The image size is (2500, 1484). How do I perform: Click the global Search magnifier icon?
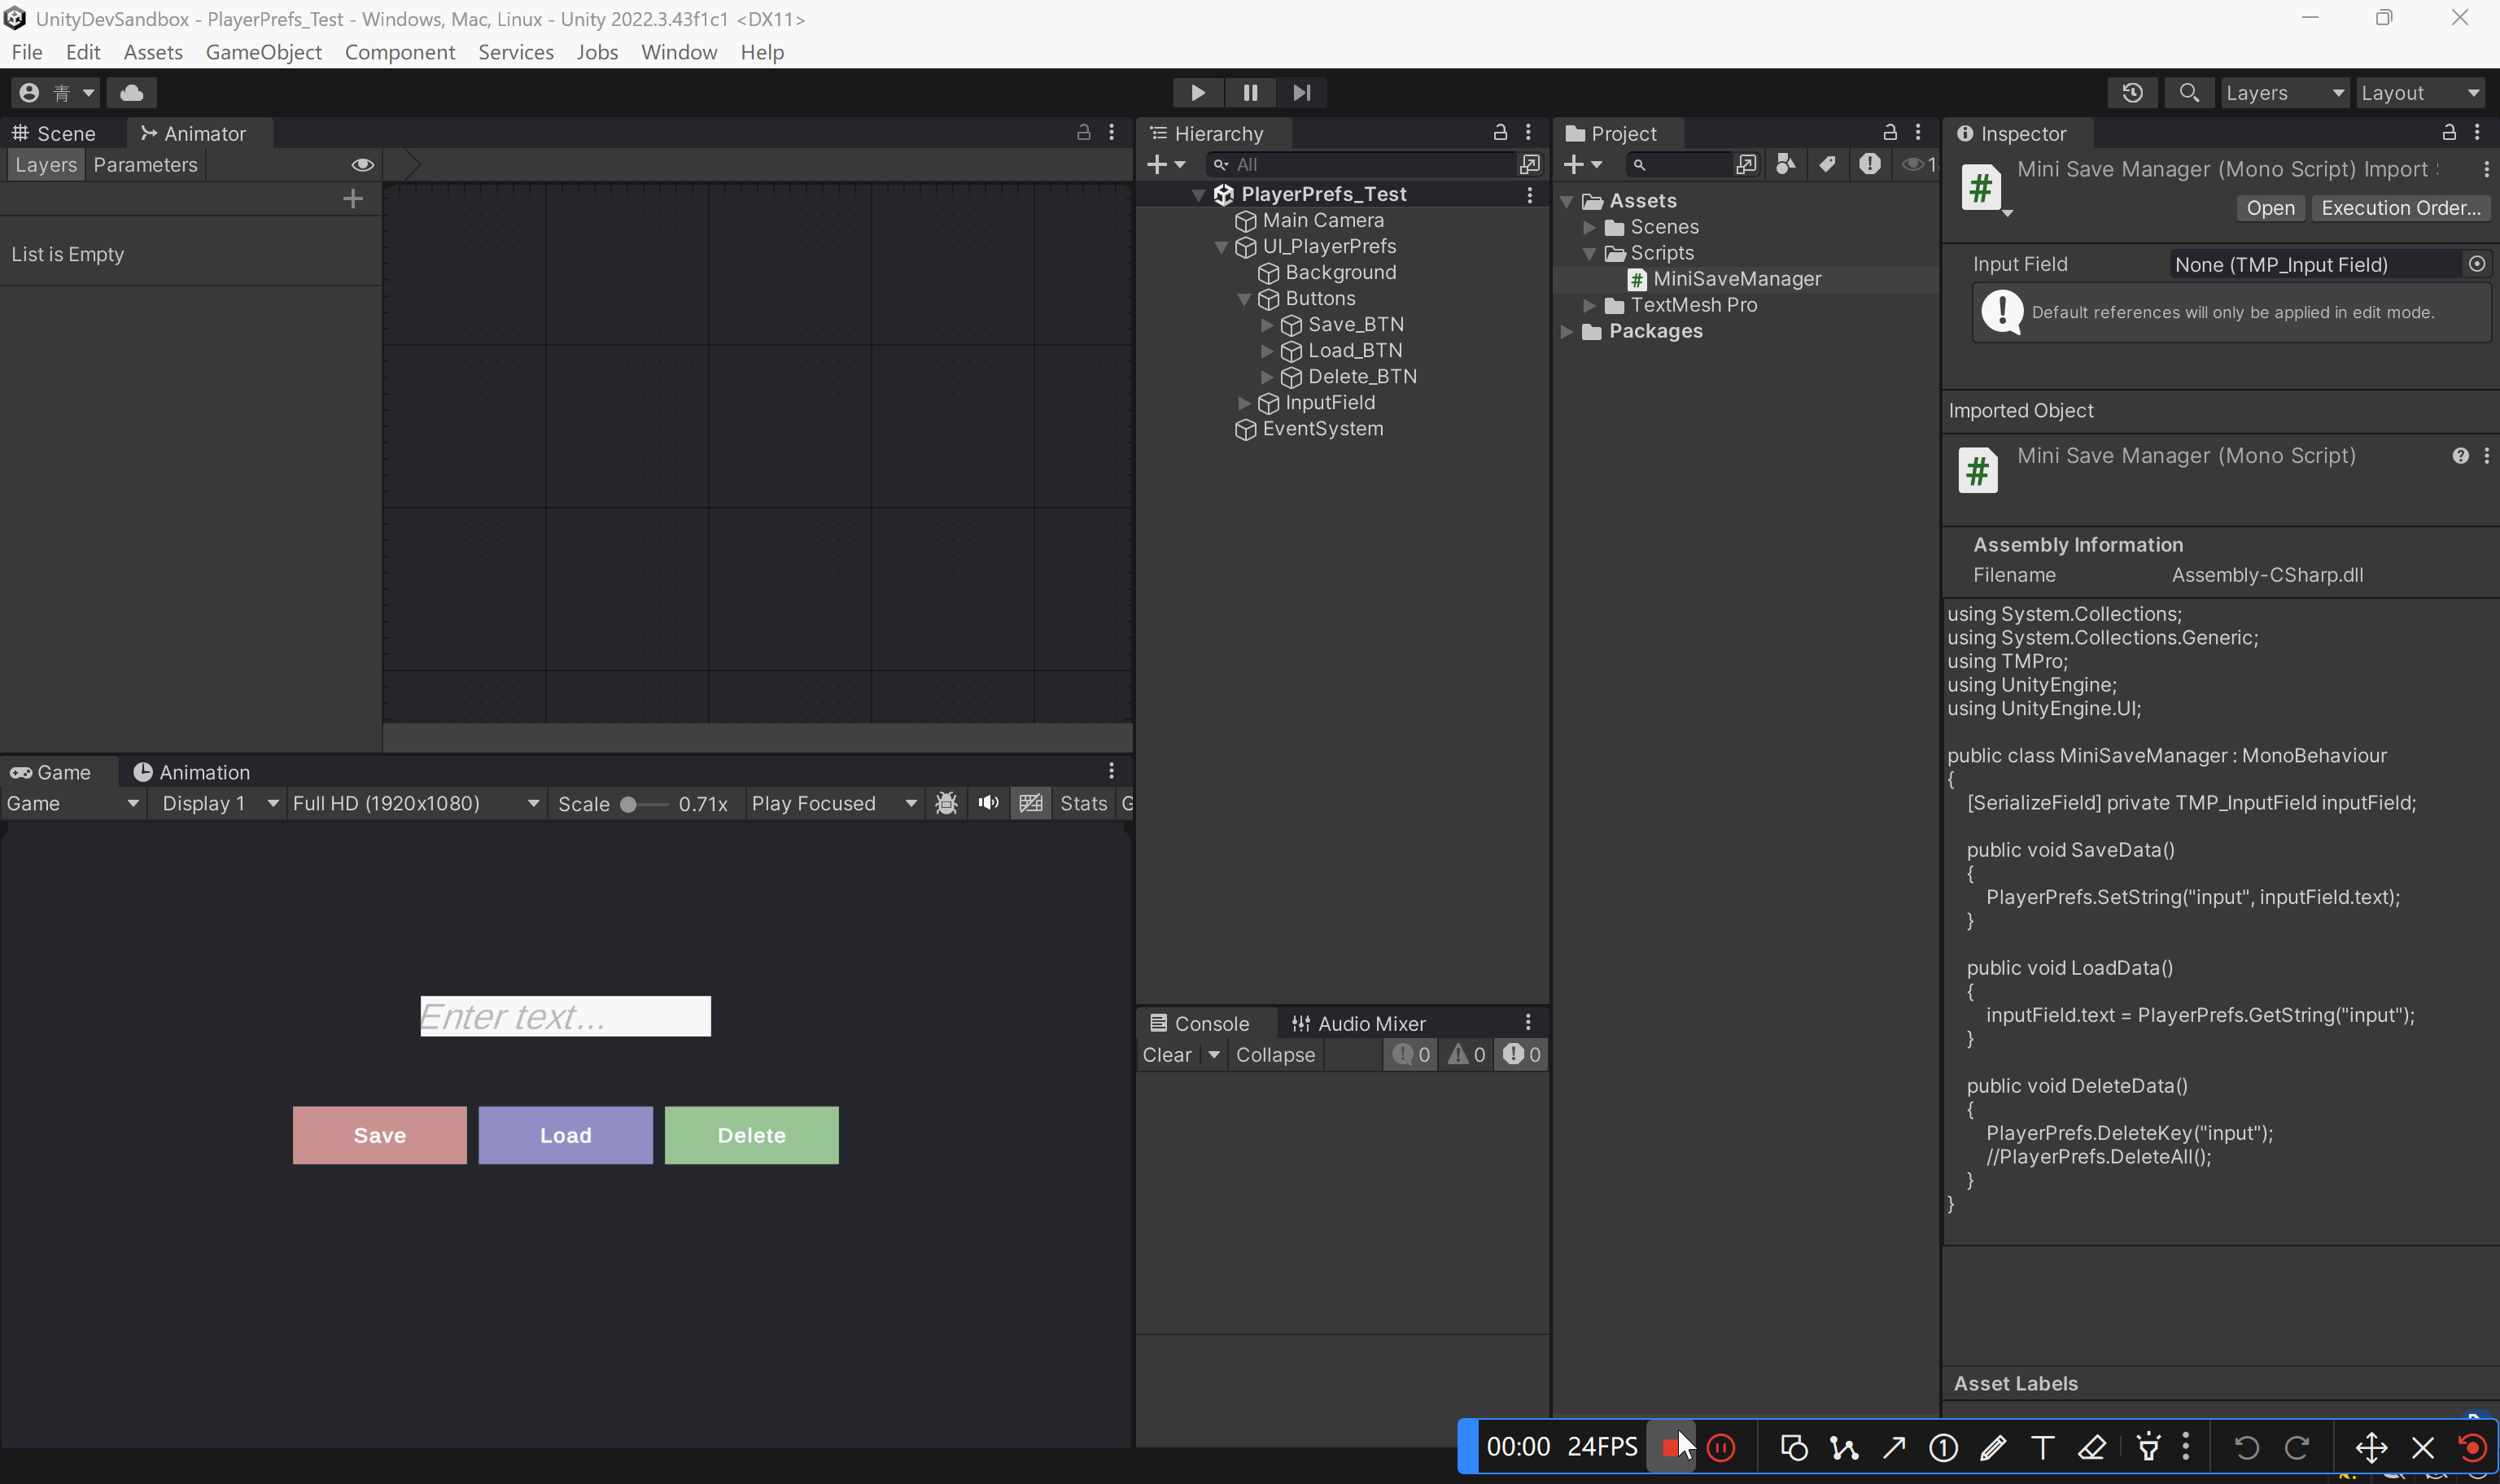coord(2189,93)
